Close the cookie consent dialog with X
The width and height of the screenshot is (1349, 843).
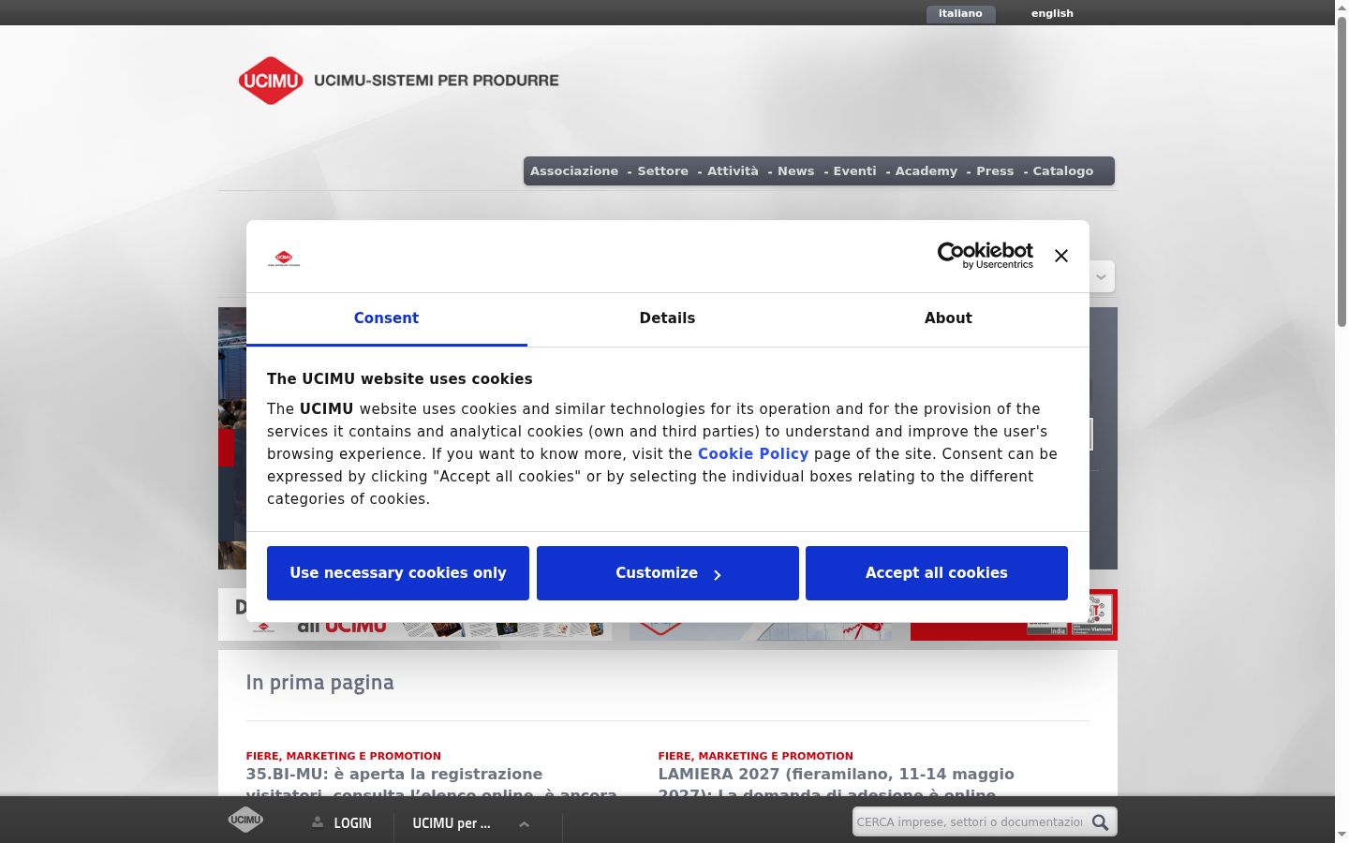(1061, 256)
